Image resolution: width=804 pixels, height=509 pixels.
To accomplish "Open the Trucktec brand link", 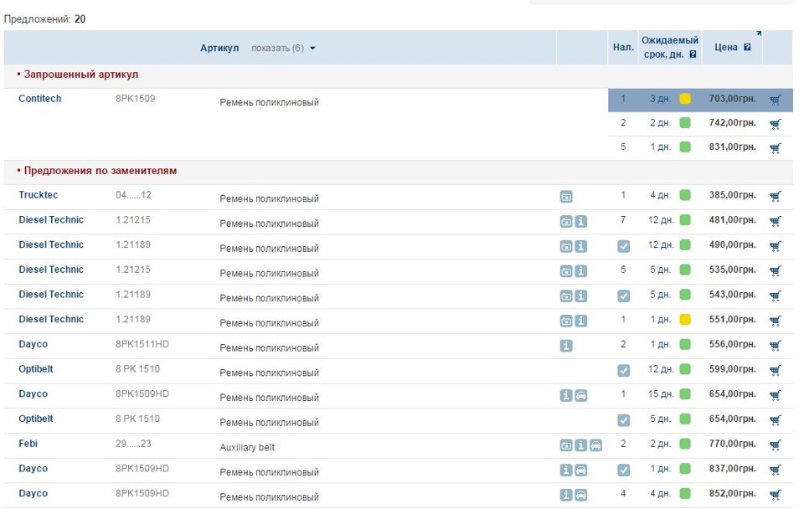I will (x=39, y=195).
